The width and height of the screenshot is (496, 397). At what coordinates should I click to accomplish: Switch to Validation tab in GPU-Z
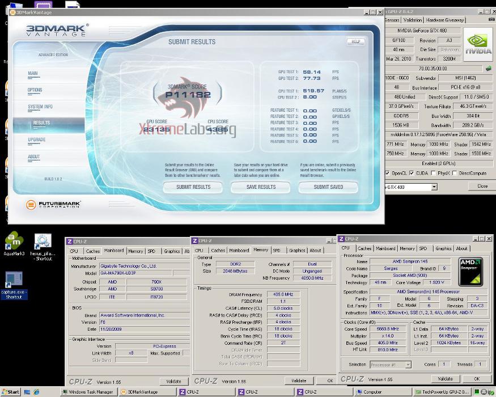413,20
